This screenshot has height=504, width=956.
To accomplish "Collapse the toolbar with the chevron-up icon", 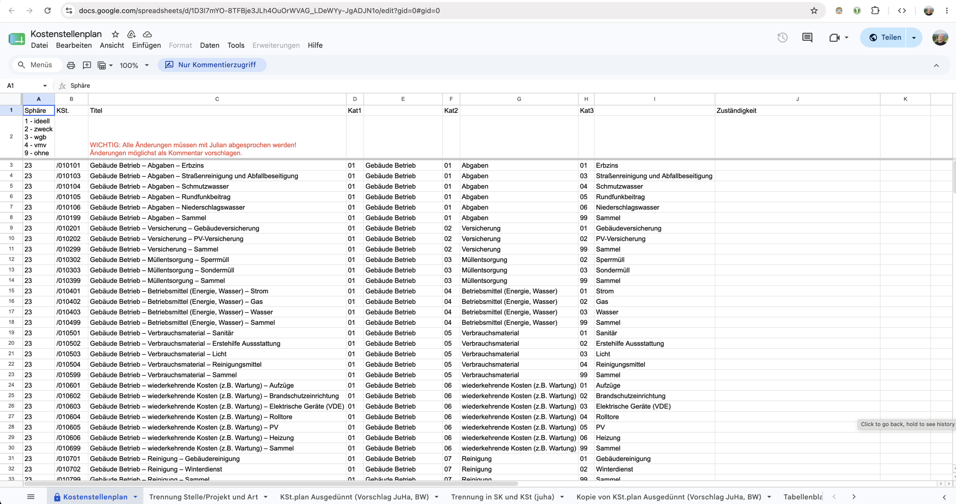I will coord(936,65).
